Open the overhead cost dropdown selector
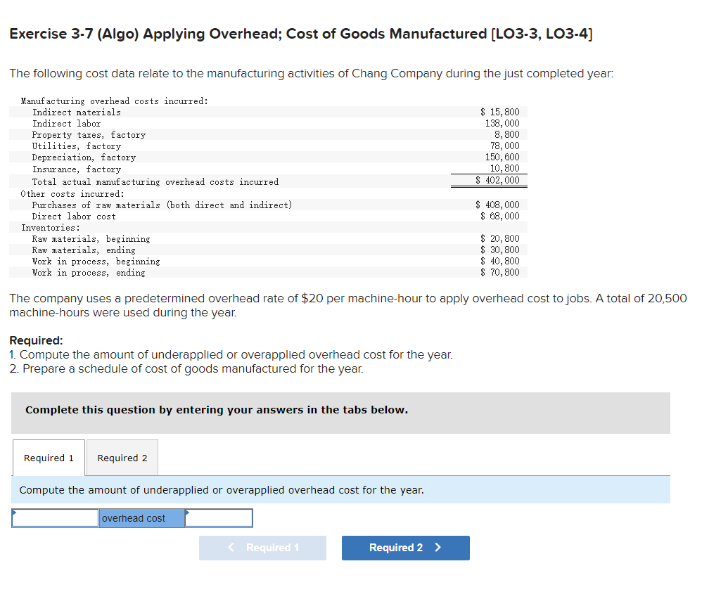The width and height of the screenshot is (728, 592). coord(141,518)
